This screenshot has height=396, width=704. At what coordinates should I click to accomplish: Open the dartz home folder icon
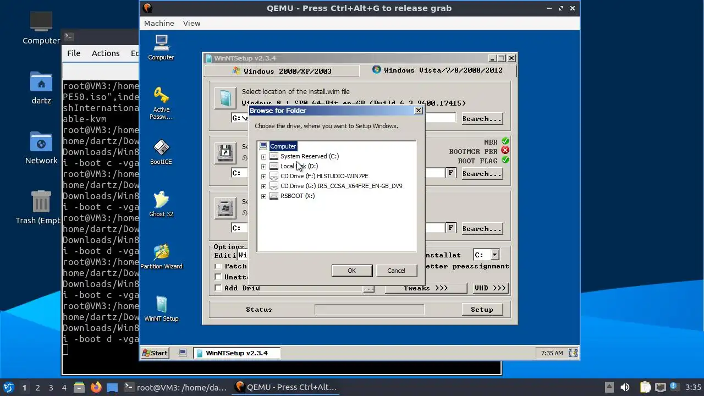point(41,88)
